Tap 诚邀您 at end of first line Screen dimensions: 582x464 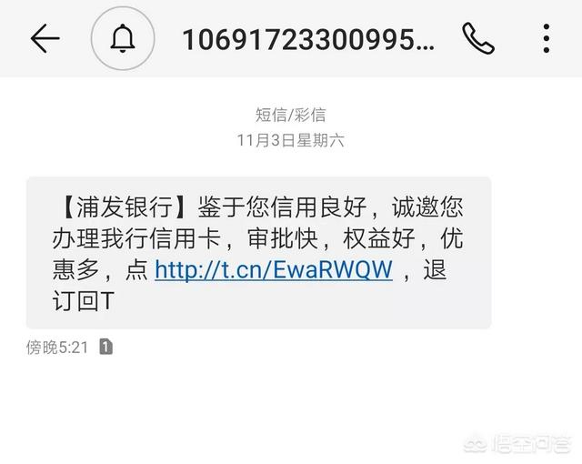[427, 207]
